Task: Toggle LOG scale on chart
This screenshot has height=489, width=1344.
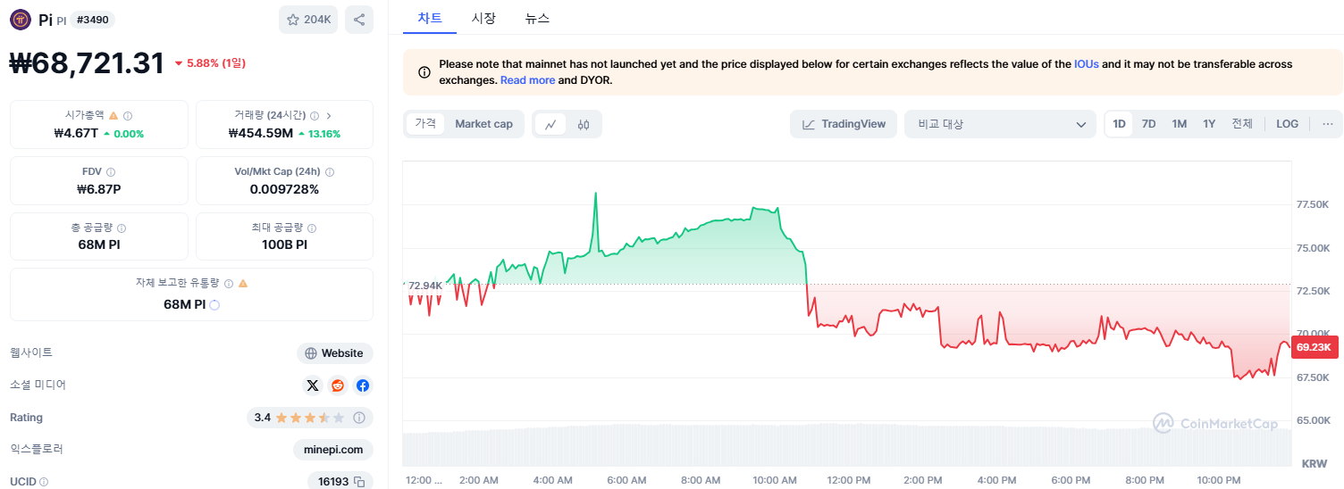Action: pyautogui.click(x=1288, y=124)
